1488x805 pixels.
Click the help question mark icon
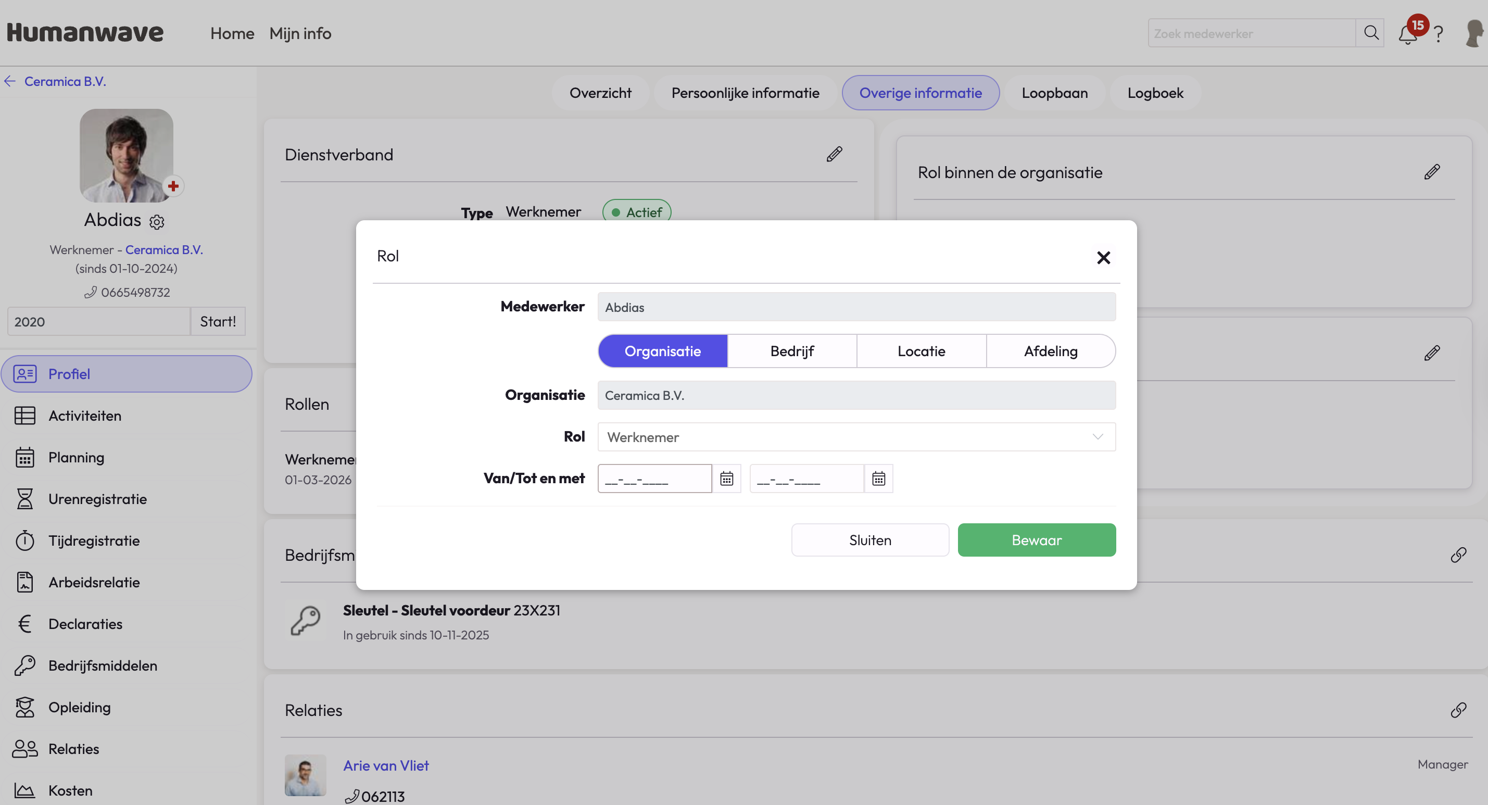(1439, 35)
